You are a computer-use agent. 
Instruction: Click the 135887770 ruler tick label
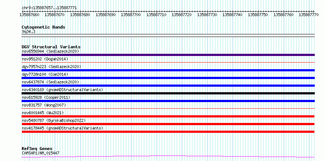coord(309,15)
